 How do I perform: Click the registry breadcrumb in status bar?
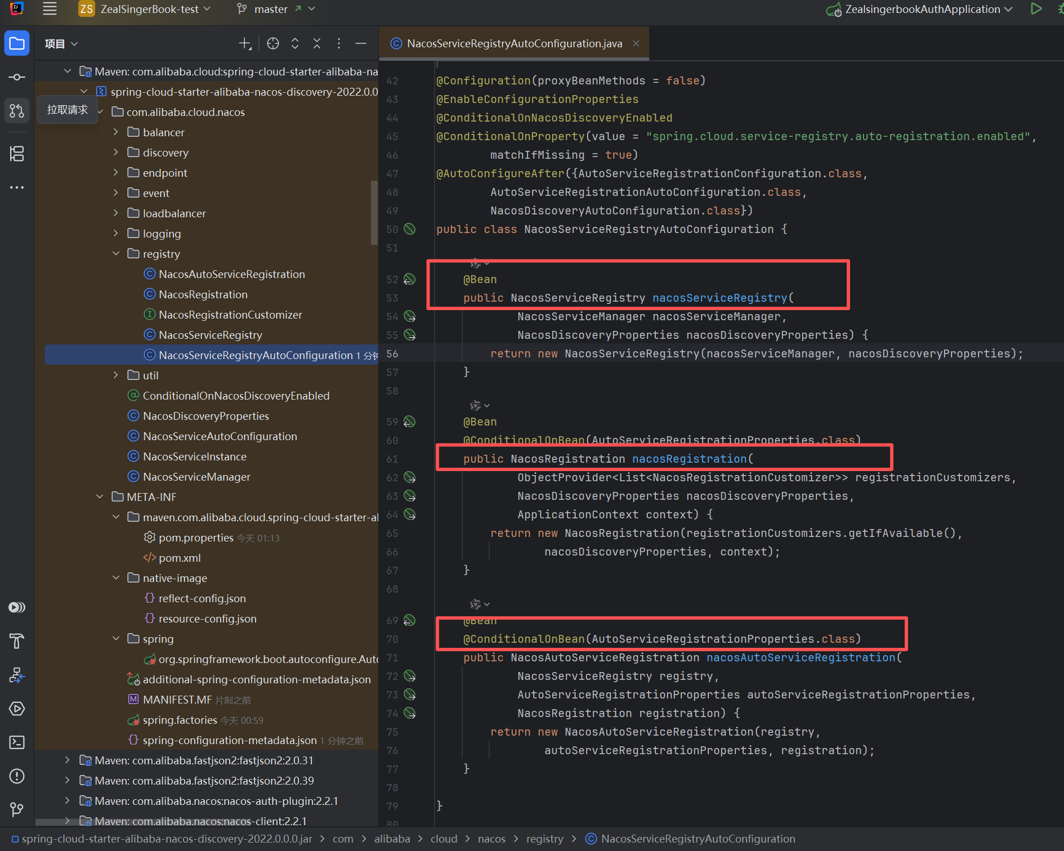(x=544, y=839)
